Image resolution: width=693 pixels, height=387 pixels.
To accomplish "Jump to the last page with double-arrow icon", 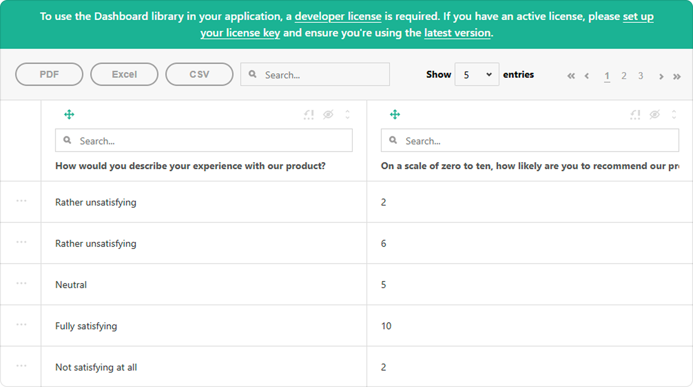I will pos(677,76).
